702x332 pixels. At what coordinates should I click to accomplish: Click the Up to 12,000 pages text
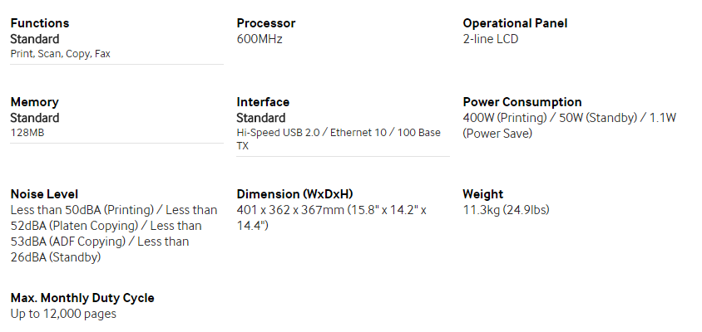63,314
